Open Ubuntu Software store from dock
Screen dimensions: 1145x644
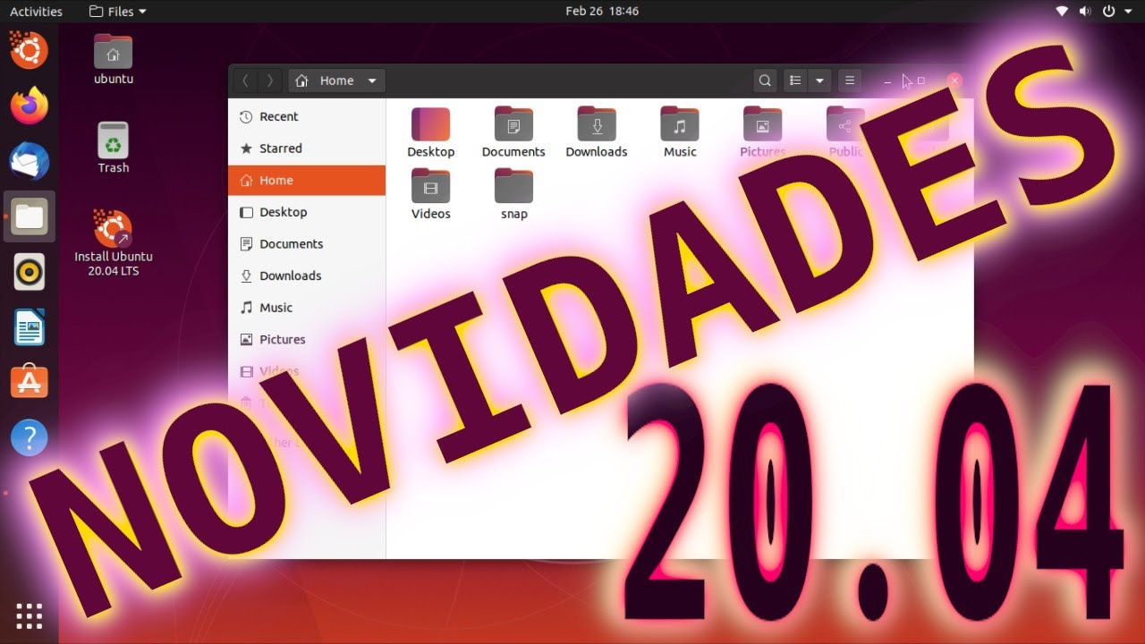pyautogui.click(x=30, y=382)
